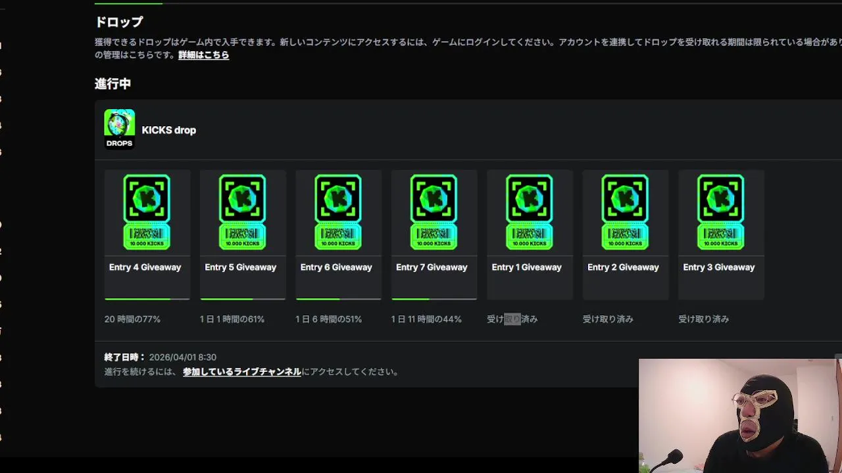Click the Entry 4 progress bar at 77%
This screenshot has height=473, width=842.
coord(147,299)
